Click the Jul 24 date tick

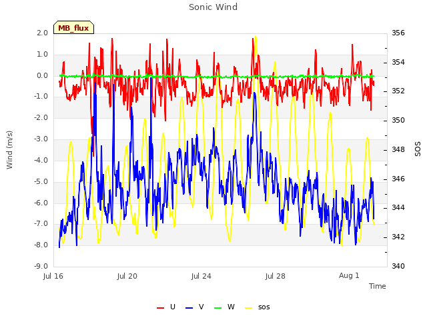click(201, 276)
